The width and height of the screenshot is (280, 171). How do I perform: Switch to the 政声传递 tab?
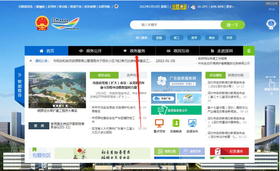[x=133, y=75]
